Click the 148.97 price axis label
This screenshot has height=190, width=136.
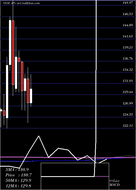coord(128,3)
